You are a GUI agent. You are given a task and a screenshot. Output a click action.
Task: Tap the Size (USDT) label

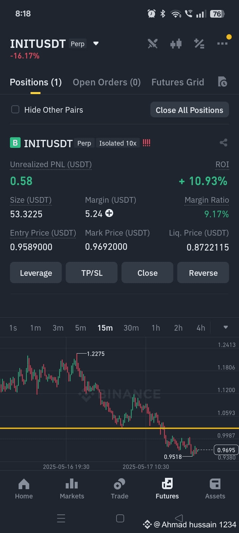click(31, 200)
